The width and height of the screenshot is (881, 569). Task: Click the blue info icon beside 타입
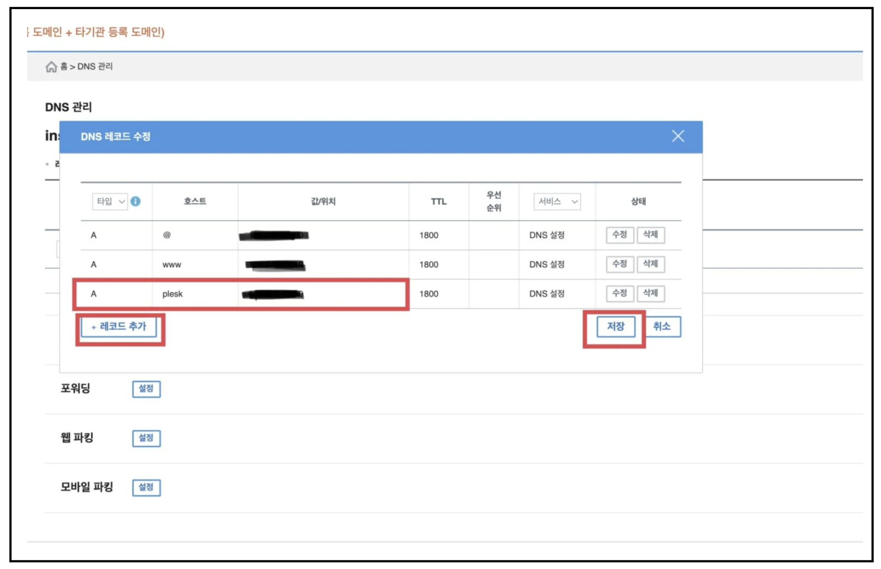[135, 201]
